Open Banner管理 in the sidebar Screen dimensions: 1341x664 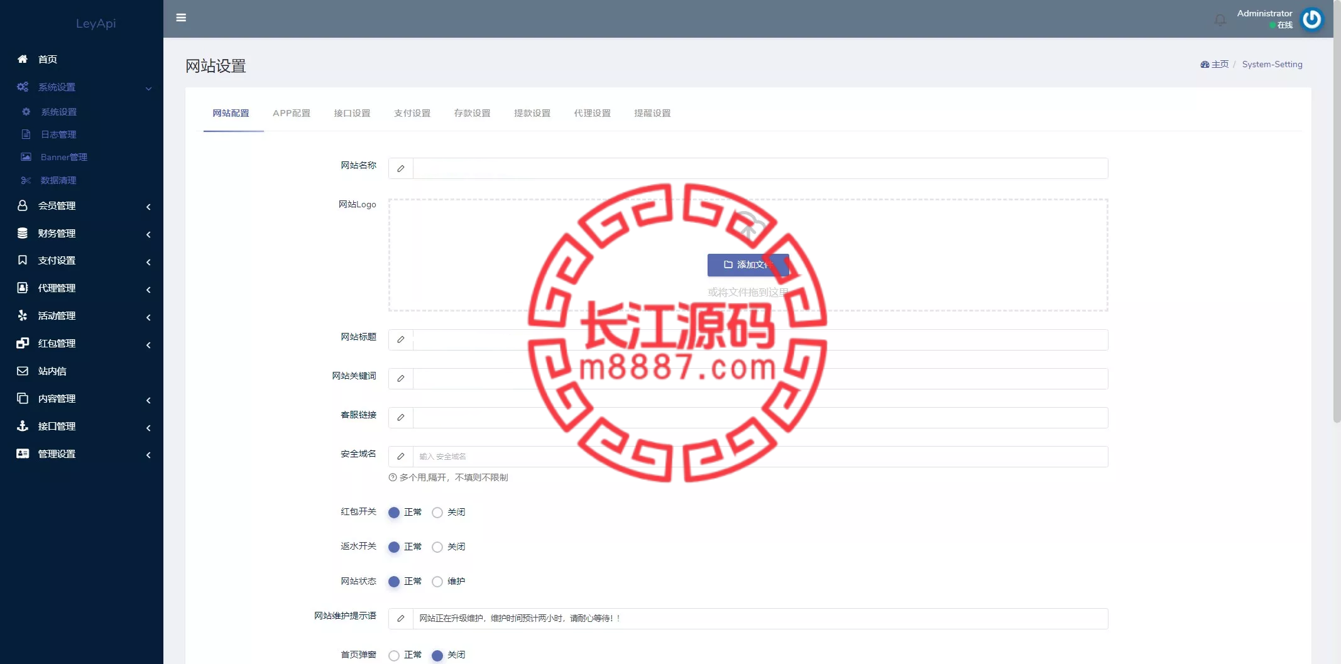click(x=64, y=157)
